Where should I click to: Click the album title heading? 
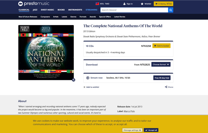pyautogui.click(x=123, y=26)
